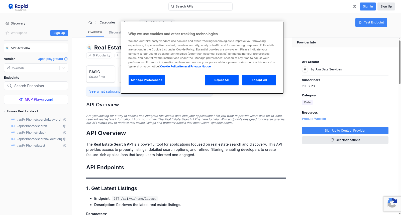The width and height of the screenshot is (401, 215).
Task: Click the Discovery compass icon
Action: click(7, 23)
